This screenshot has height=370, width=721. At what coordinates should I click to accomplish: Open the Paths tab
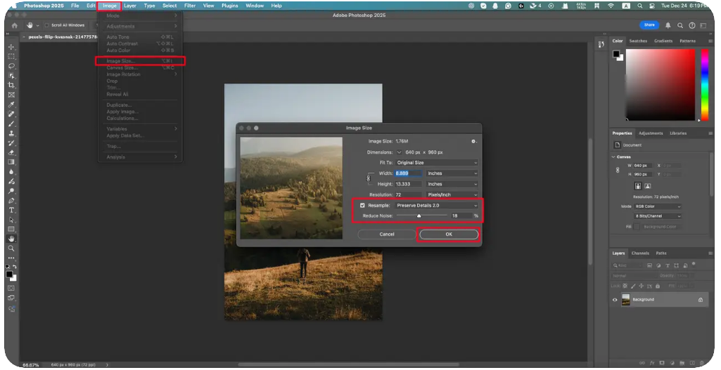[x=661, y=253]
